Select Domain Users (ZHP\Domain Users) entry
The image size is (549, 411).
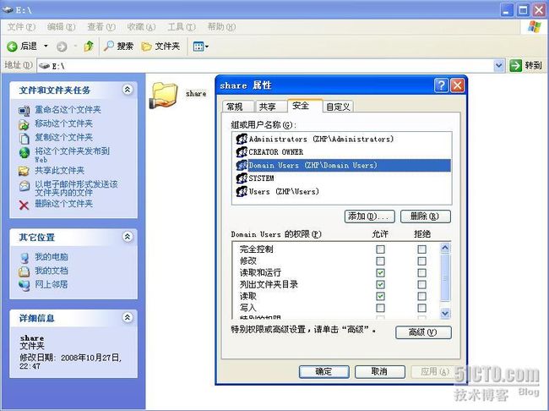[x=342, y=165]
